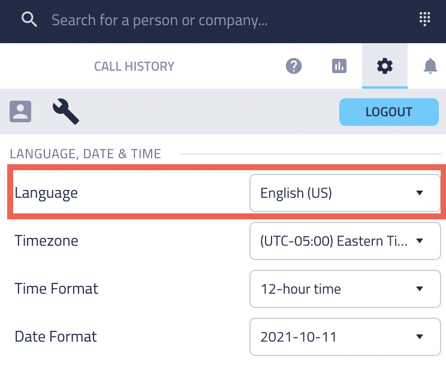
Task: Select the wrench preferences icon
Action: click(x=66, y=111)
